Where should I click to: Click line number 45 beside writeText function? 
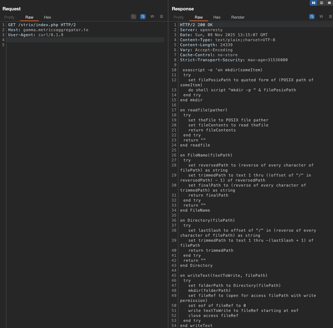174,275
